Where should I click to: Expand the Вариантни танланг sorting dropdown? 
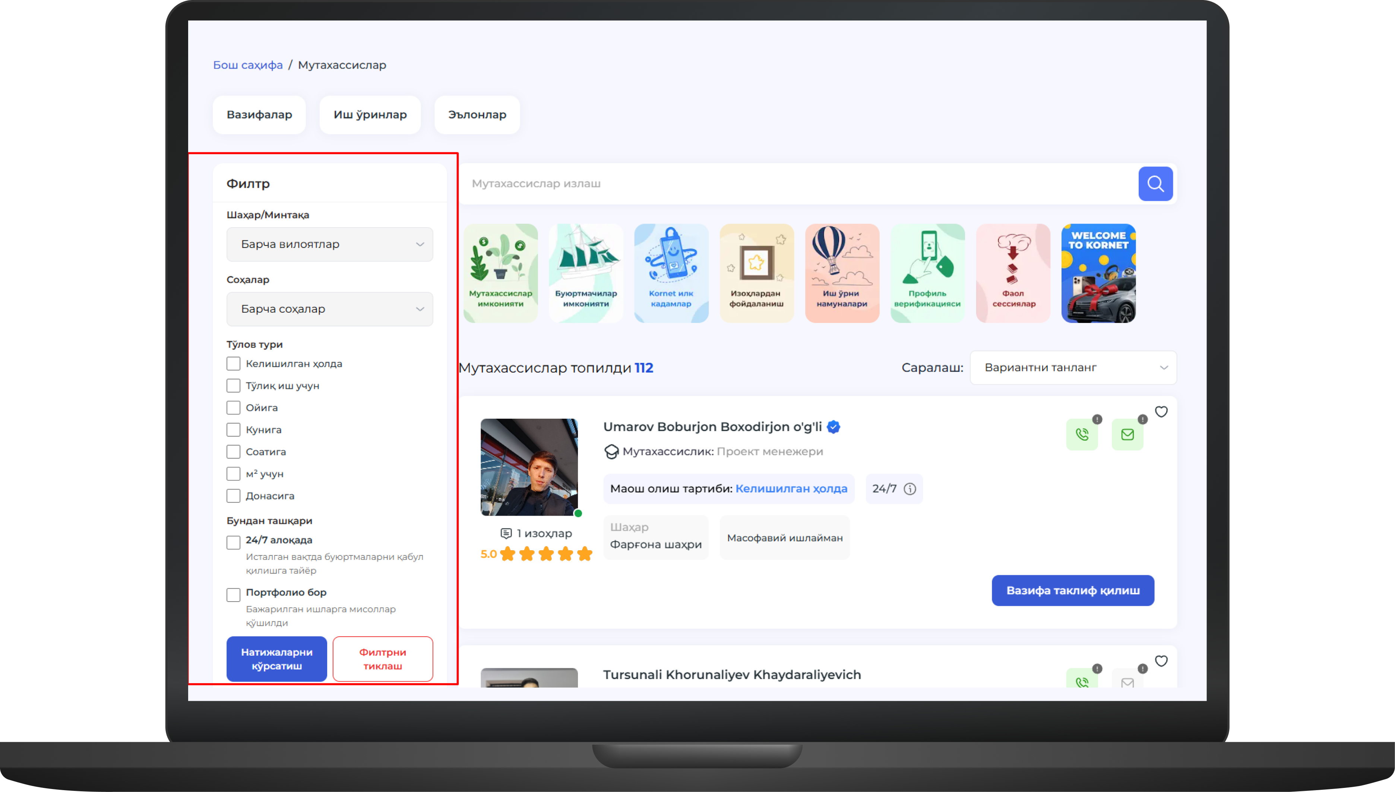1073,368
